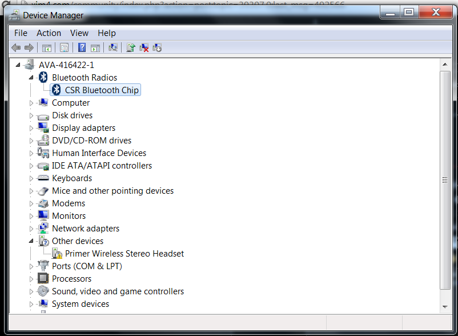The height and width of the screenshot is (336, 458).
Task: Close the Device Manager window
Action: click(436, 12)
